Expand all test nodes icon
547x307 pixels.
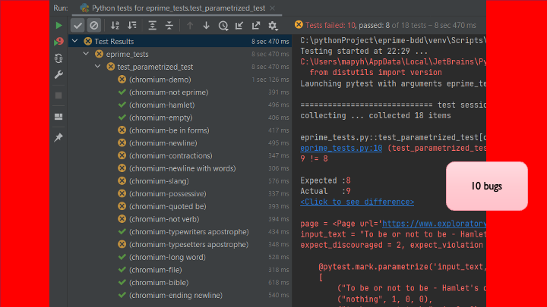pyautogui.click(x=153, y=26)
